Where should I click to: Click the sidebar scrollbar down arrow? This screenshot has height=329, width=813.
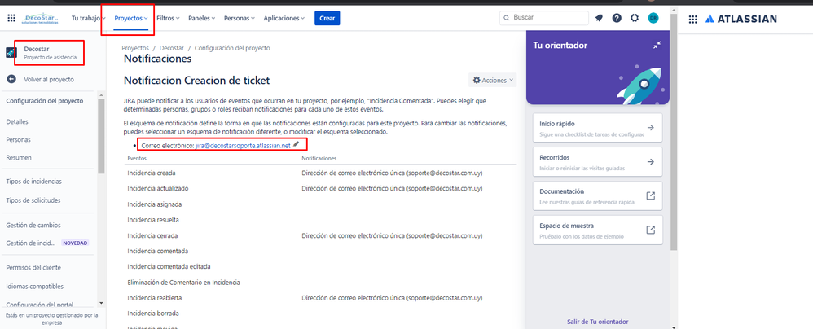pos(101,303)
